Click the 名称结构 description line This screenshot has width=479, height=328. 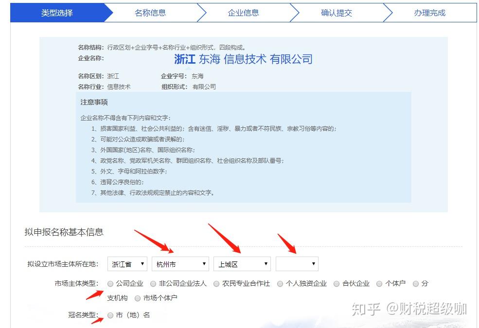pyautogui.click(x=162, y=47)
